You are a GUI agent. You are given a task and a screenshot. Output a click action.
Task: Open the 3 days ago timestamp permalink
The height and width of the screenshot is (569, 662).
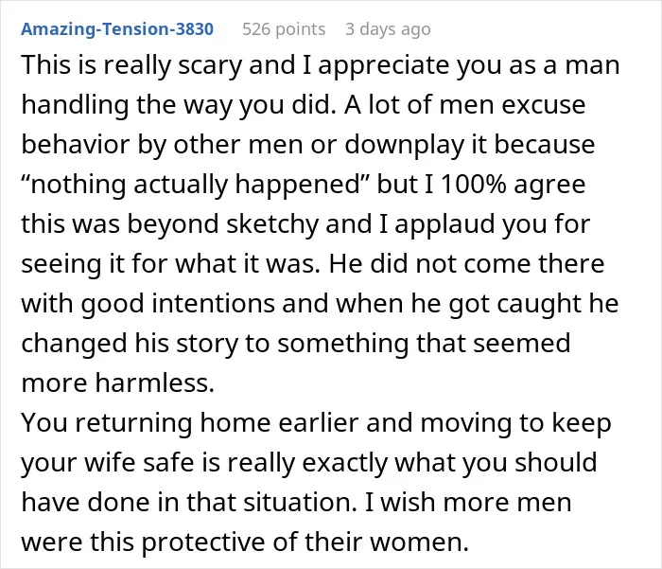pos(388,28)
